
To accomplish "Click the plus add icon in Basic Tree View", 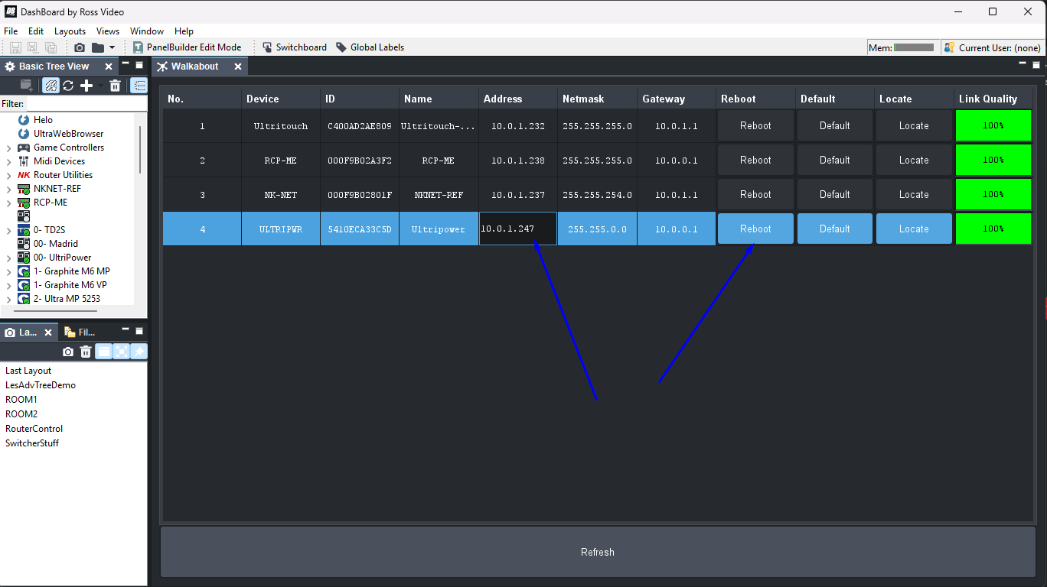I will point(86,86).
